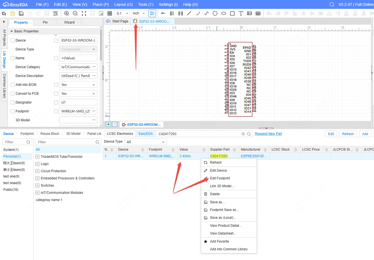Tick the Footprint property checkbox
Screen dimensions: 374x260
[13, 111]
